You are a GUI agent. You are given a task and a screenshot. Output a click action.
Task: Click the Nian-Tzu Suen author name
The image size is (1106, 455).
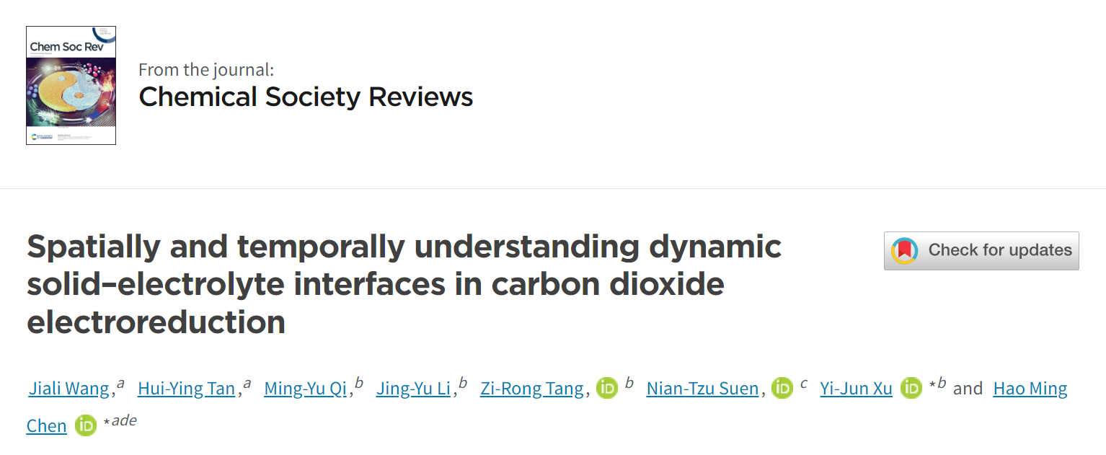click(703, 389)
